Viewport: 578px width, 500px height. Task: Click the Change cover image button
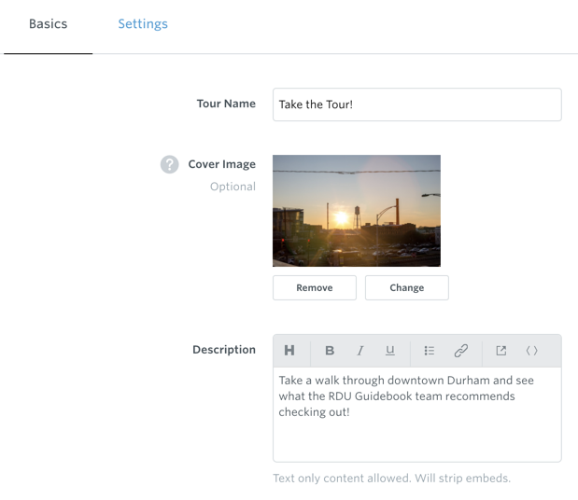pos(407,287)
